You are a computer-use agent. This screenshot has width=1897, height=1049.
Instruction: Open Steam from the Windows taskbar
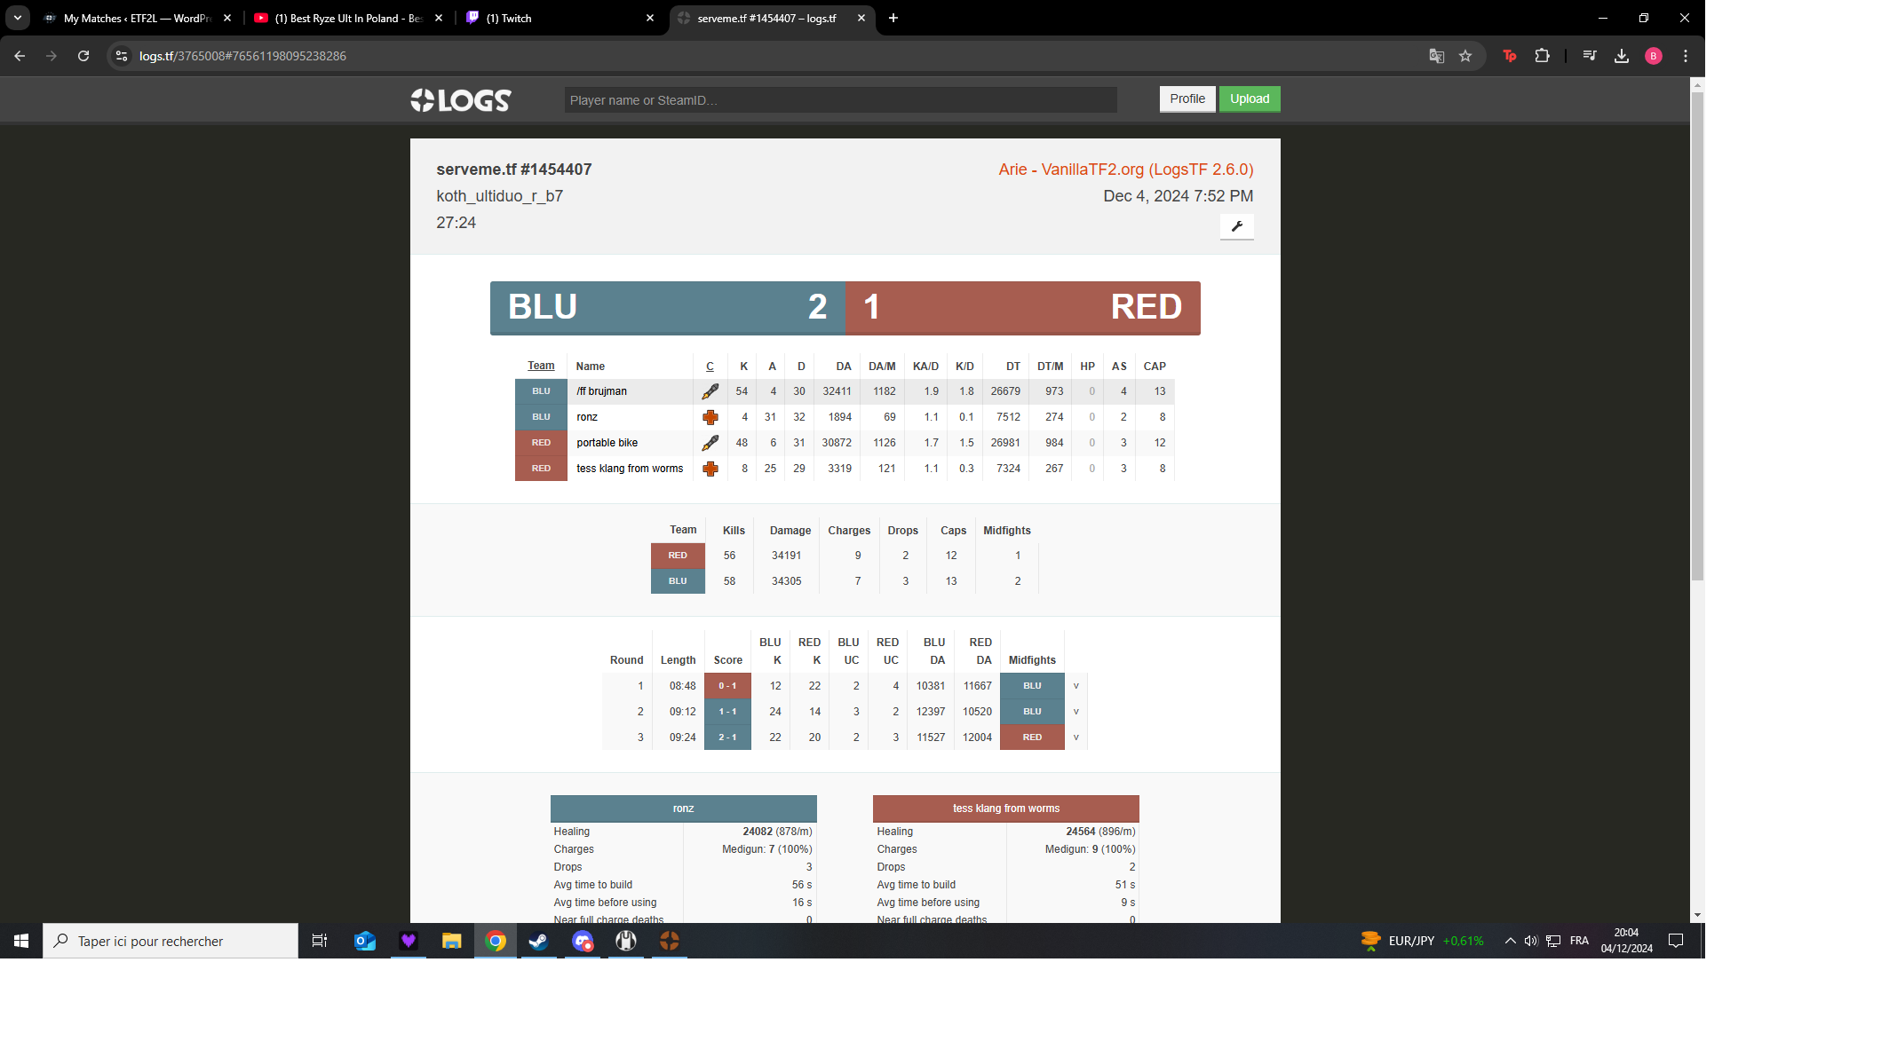pyautogui.click(x=538, y=941)
